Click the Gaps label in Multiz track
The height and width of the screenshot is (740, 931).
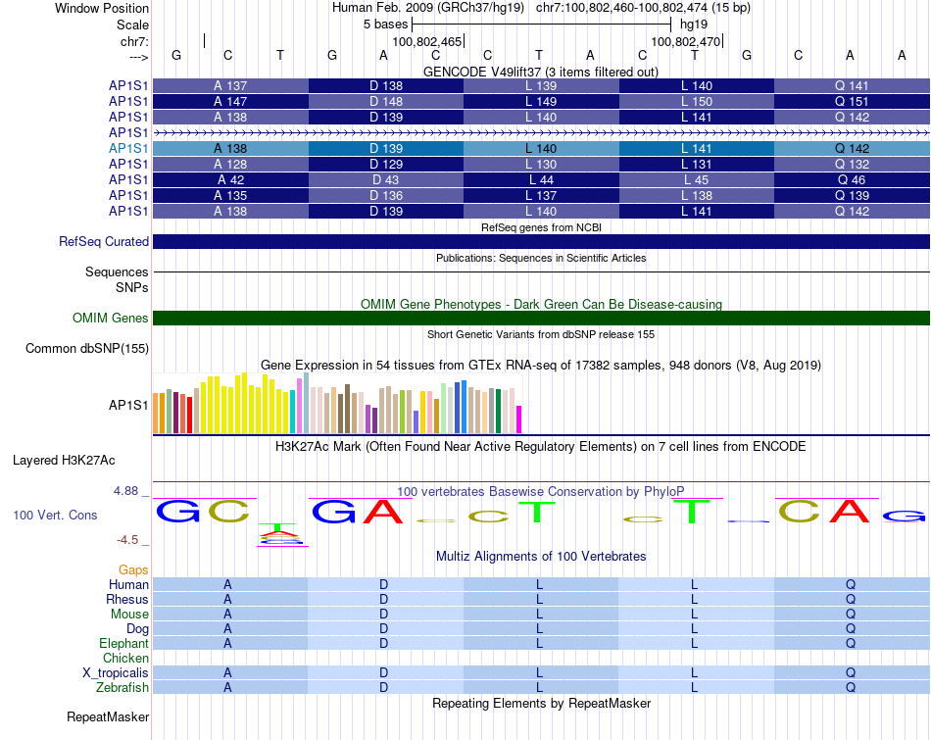click(x=133, y=570)
